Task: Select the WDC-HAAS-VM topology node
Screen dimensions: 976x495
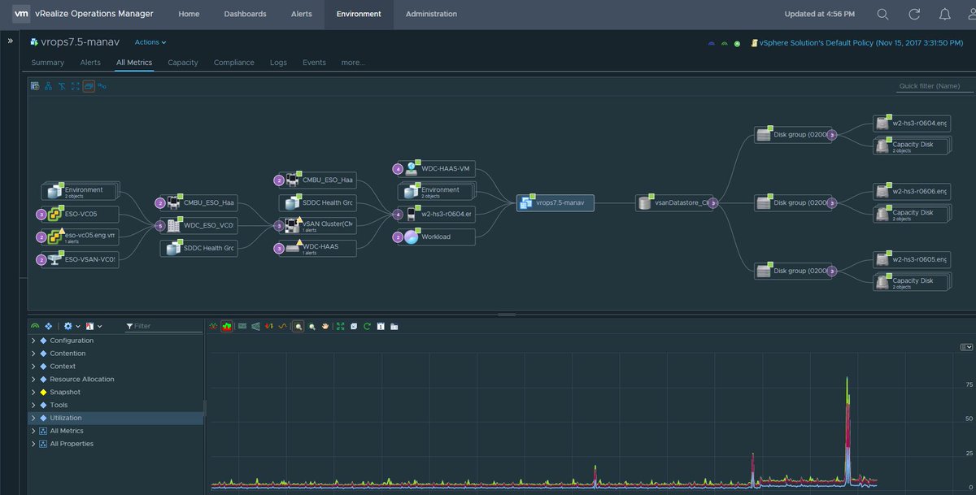Action: click(437, 169)
